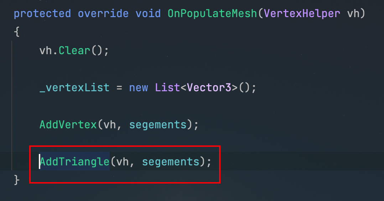The width and height of the screenshot is (384, 201).
Task: Click the new keyword
Action: pyautogui.click(x=139, y=88)
